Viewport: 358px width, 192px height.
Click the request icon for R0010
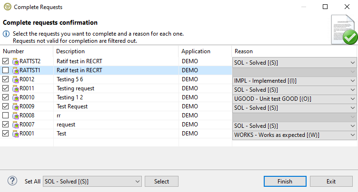(15, 97)
